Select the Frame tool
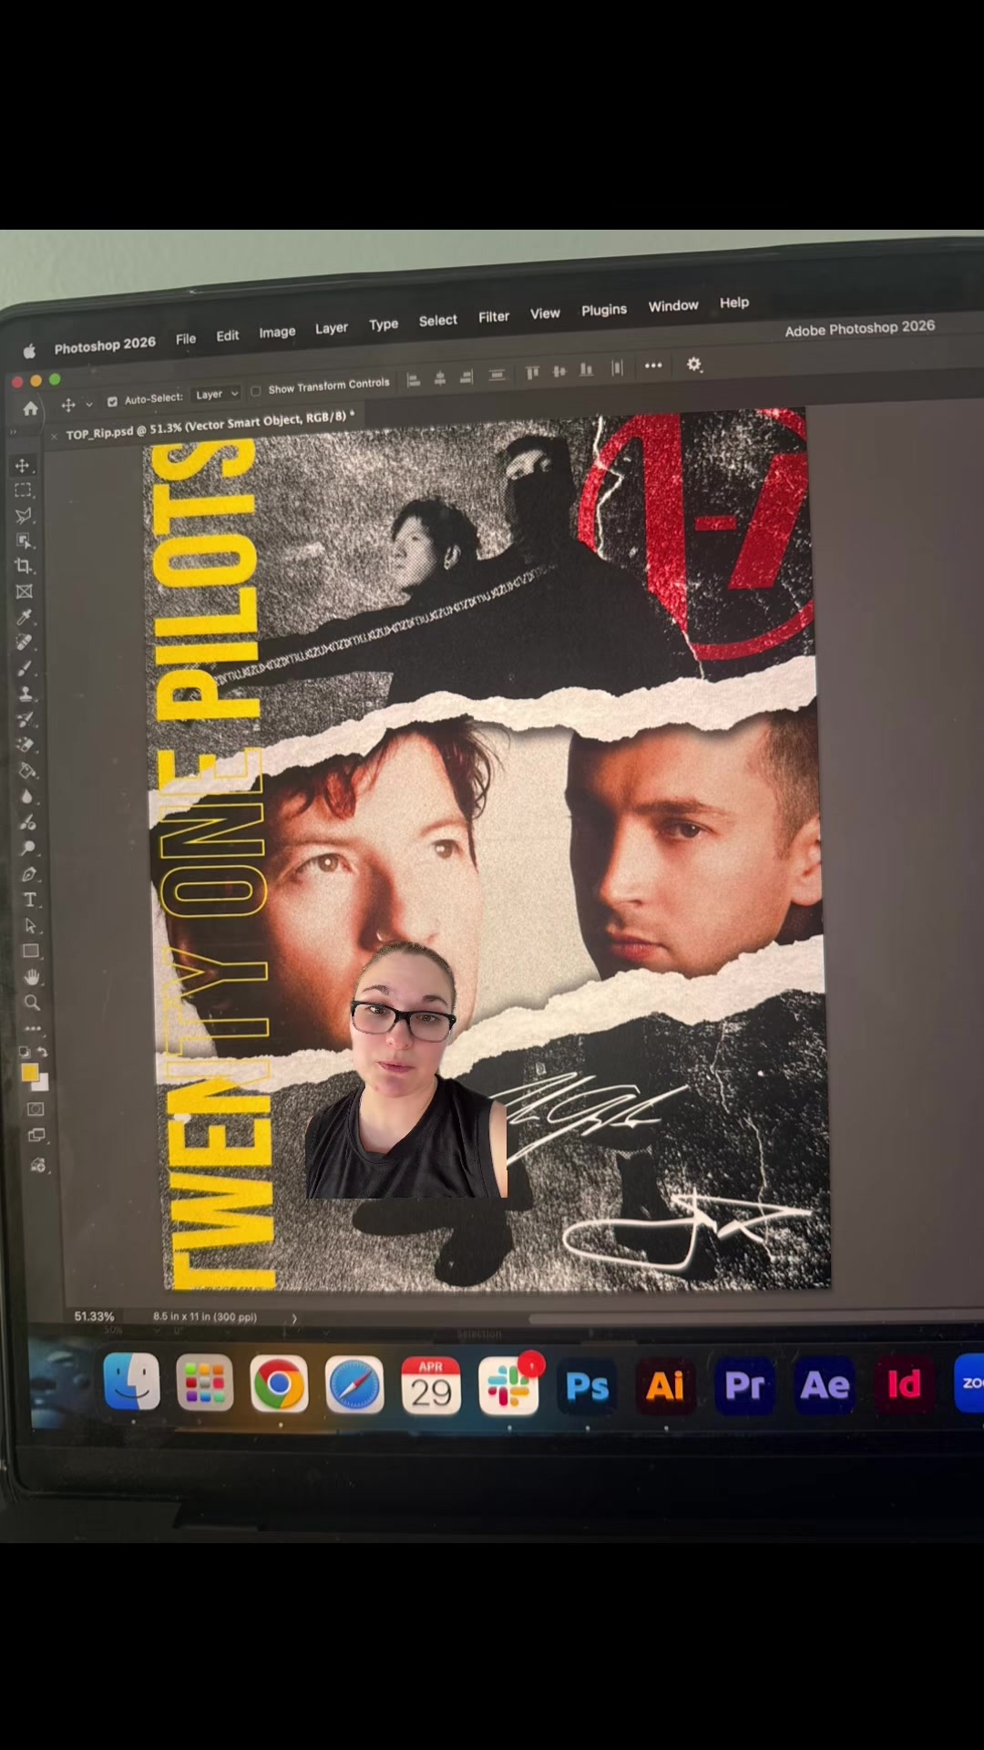Viewport: 984px width, 1750px height. 25,592
